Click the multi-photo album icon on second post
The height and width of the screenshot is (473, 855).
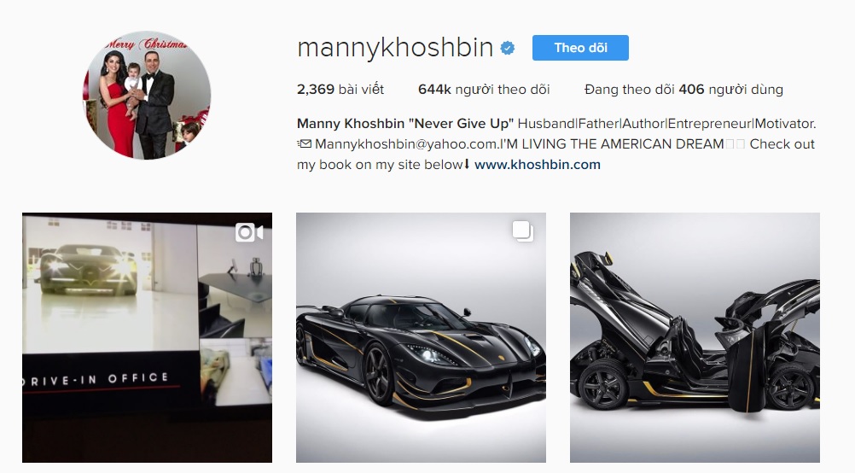(523, 231)
